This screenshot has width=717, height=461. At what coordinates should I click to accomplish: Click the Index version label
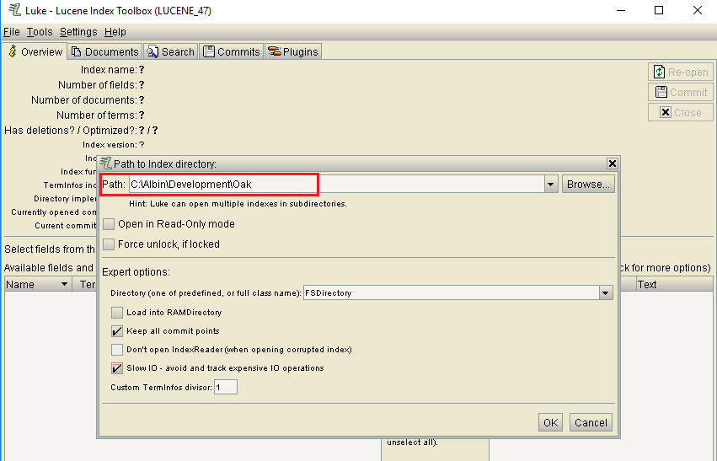tap(110, 144)
